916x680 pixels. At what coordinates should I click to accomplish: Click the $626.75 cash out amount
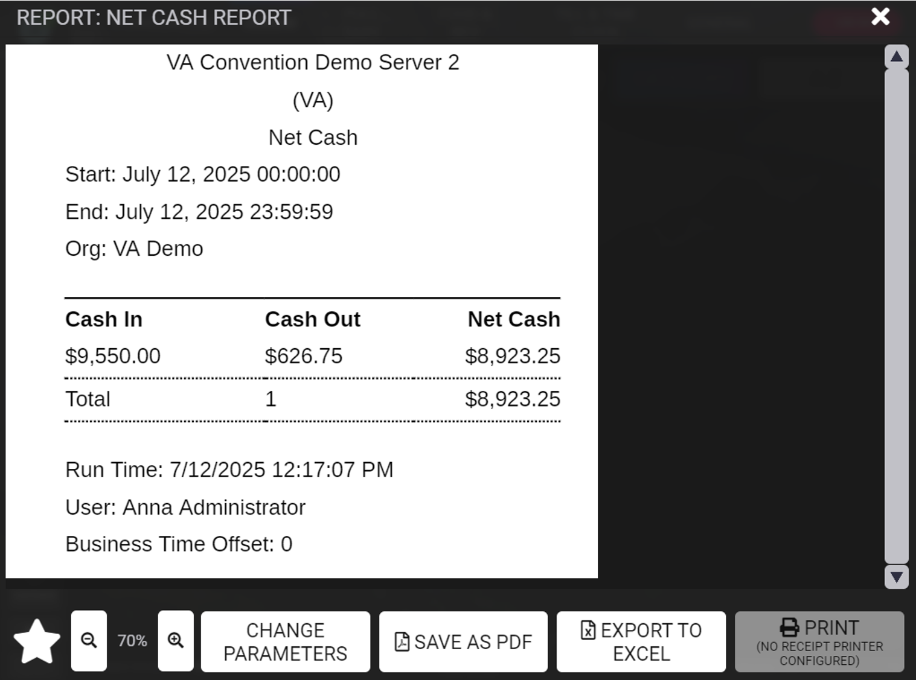(304, 356)
